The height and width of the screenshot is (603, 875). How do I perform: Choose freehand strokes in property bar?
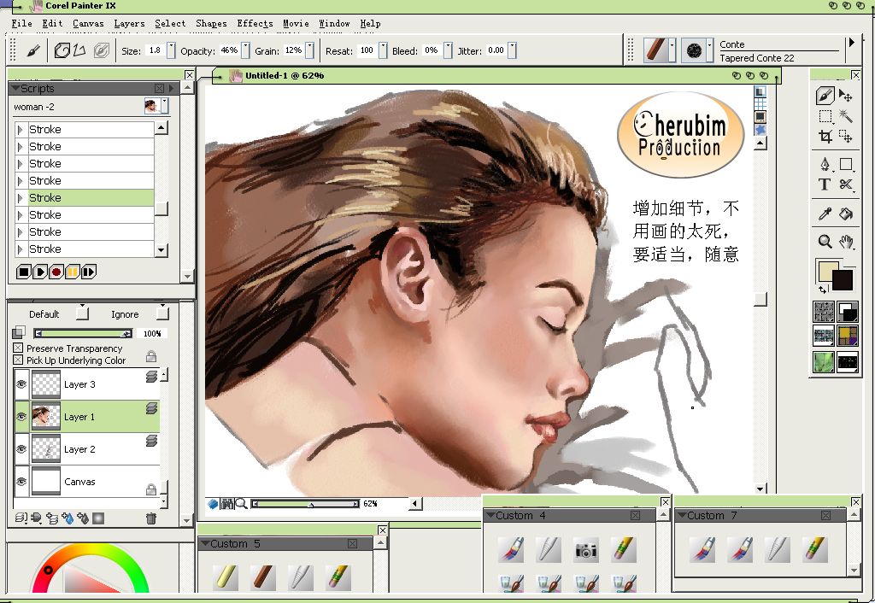[62, 50]
